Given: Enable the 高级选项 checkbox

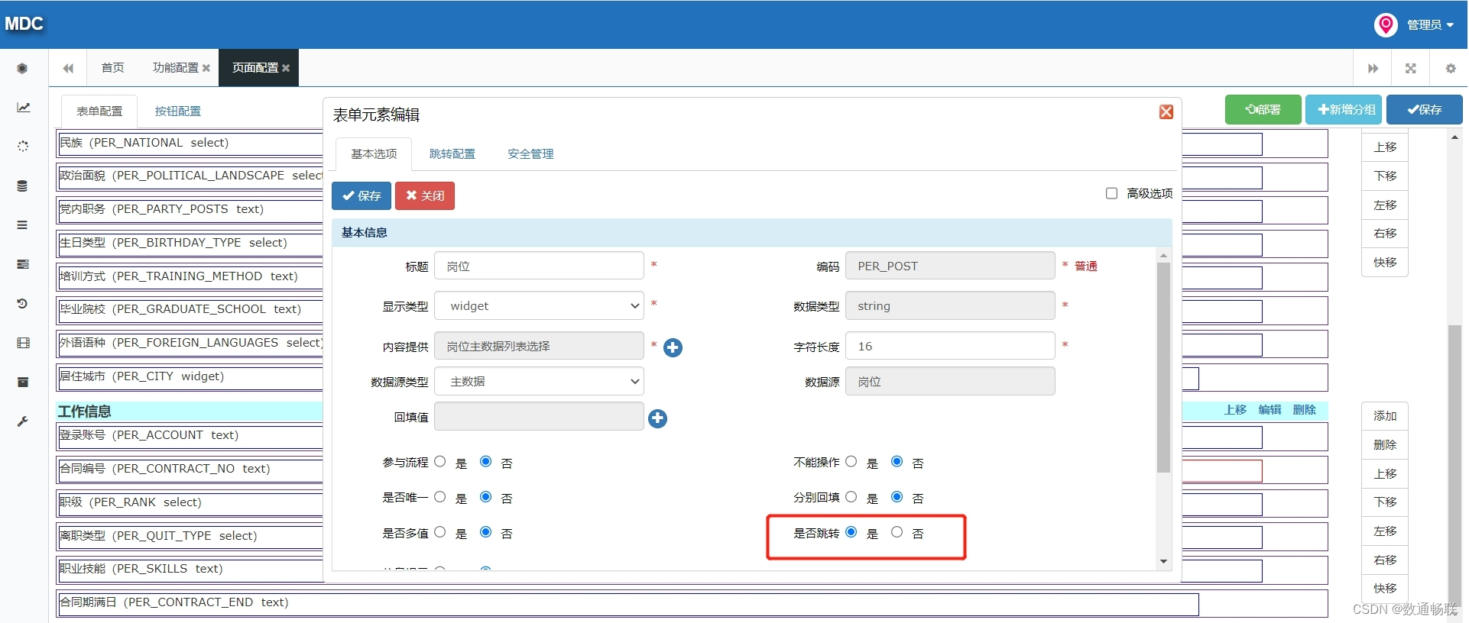Looking at the screenshot, I should click(x=1111, y=193).
